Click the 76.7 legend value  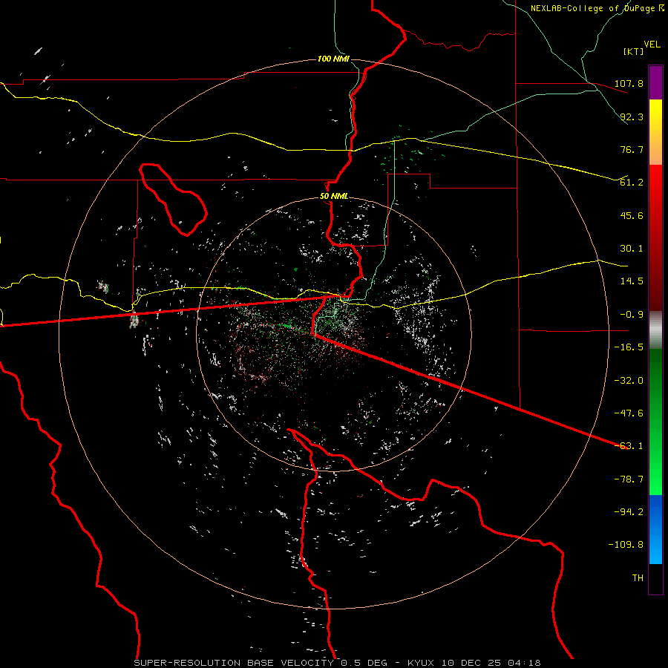coord(632,149)
